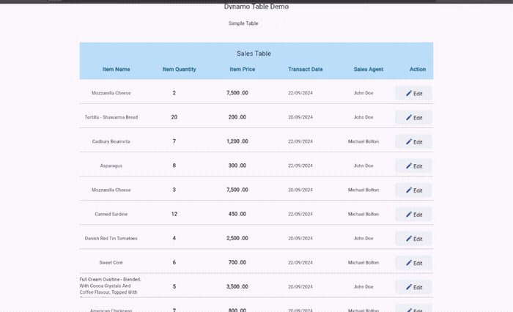Click the Item Quantity column header
513x312 pixels.
180,70
